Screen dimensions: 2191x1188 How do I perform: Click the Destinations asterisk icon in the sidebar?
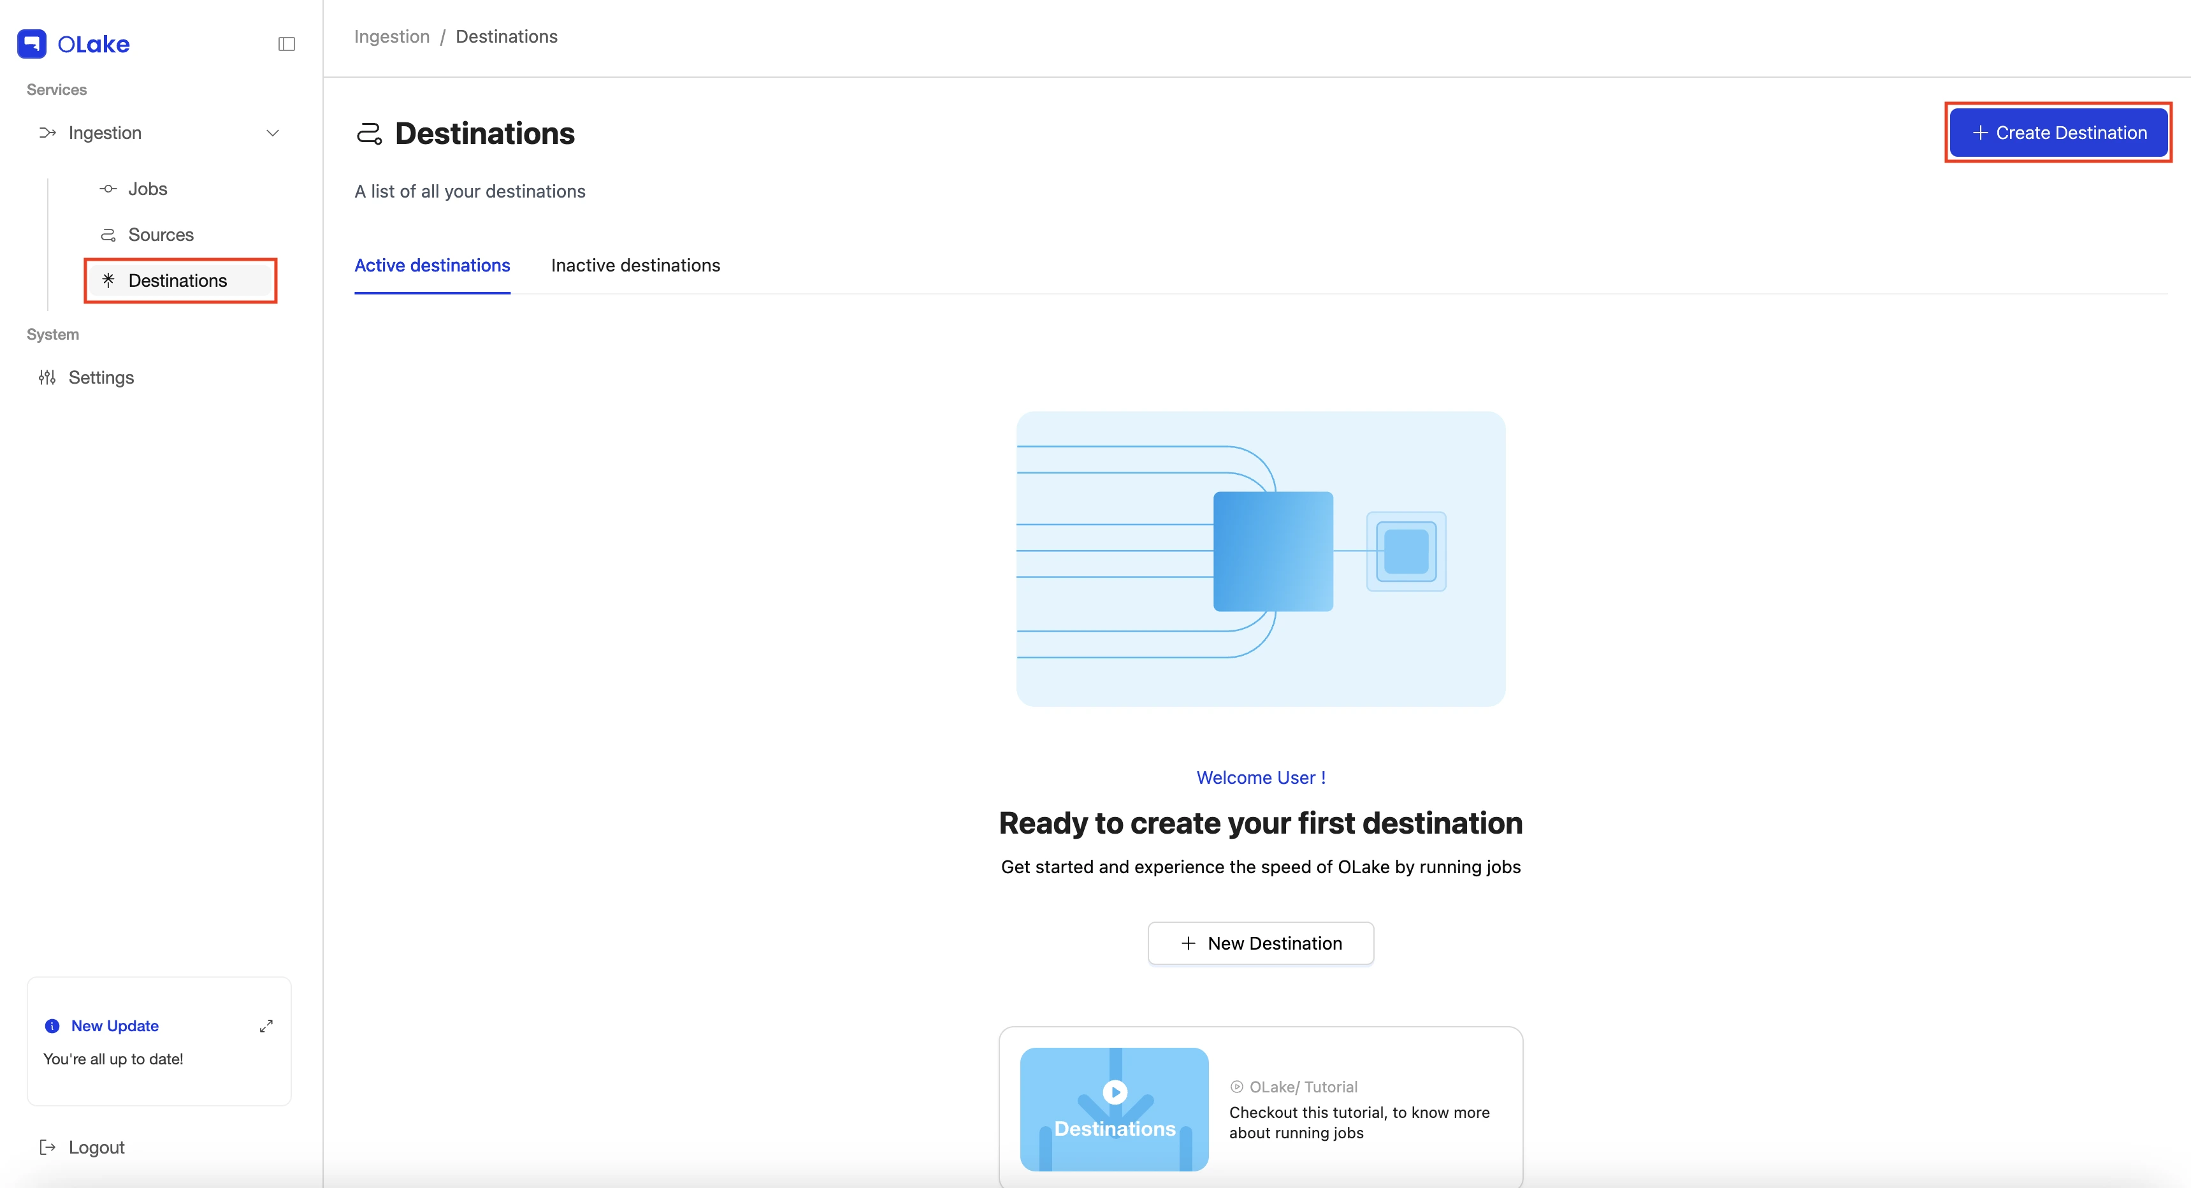pyautogui.click(x=108, y=280)
